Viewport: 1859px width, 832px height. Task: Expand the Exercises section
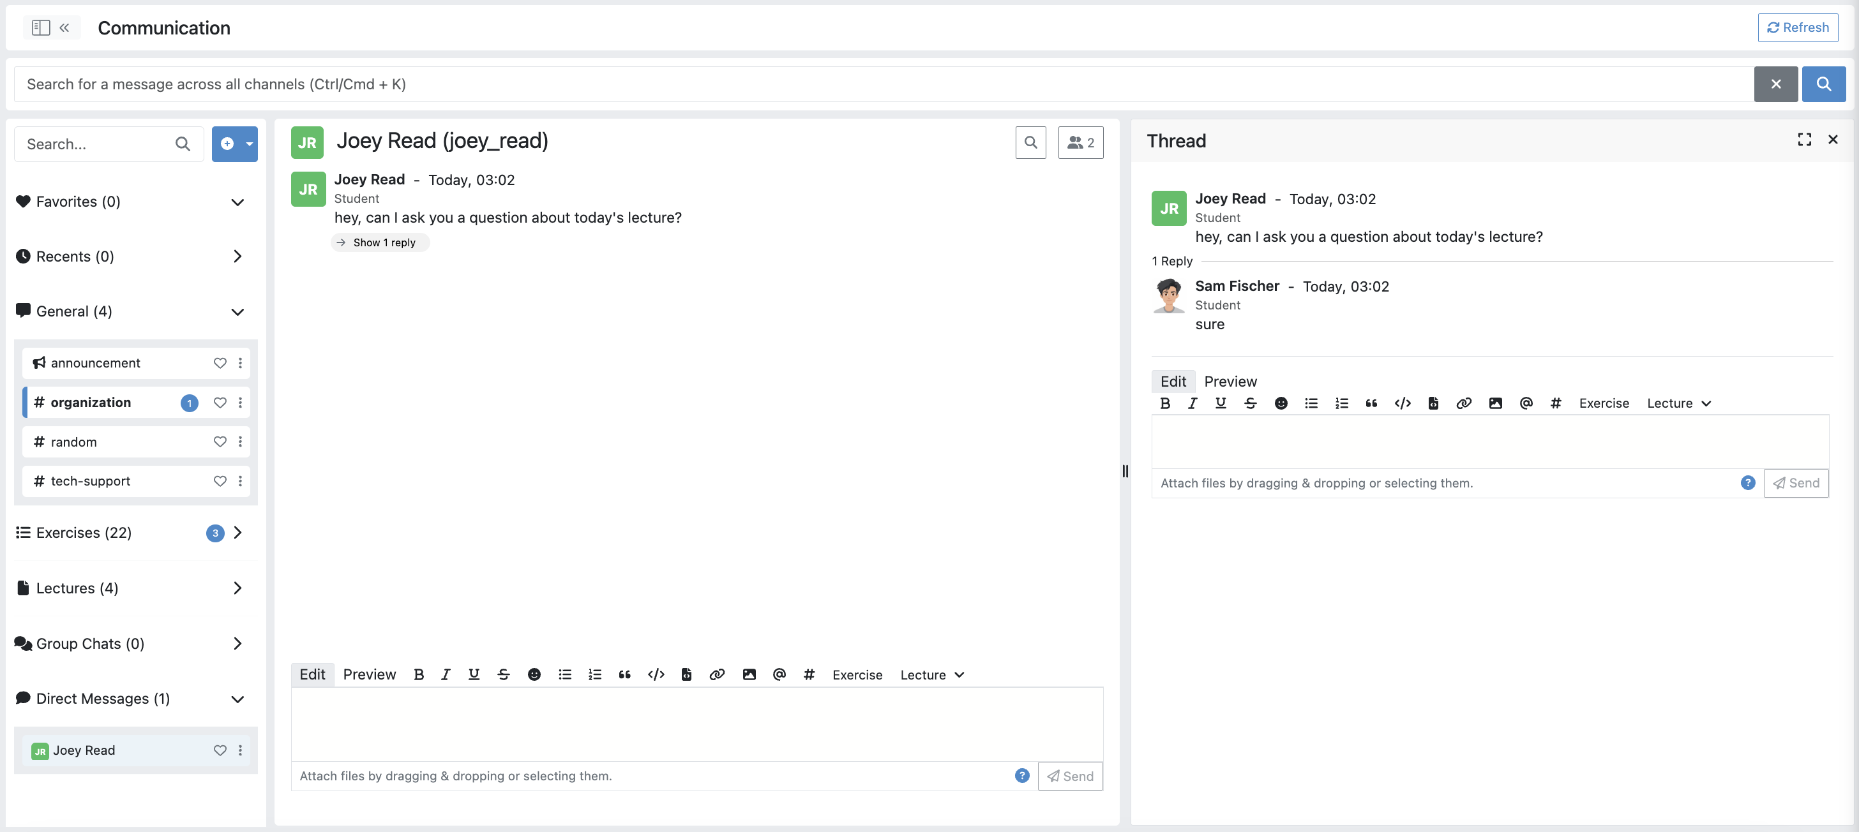(237, 533)
